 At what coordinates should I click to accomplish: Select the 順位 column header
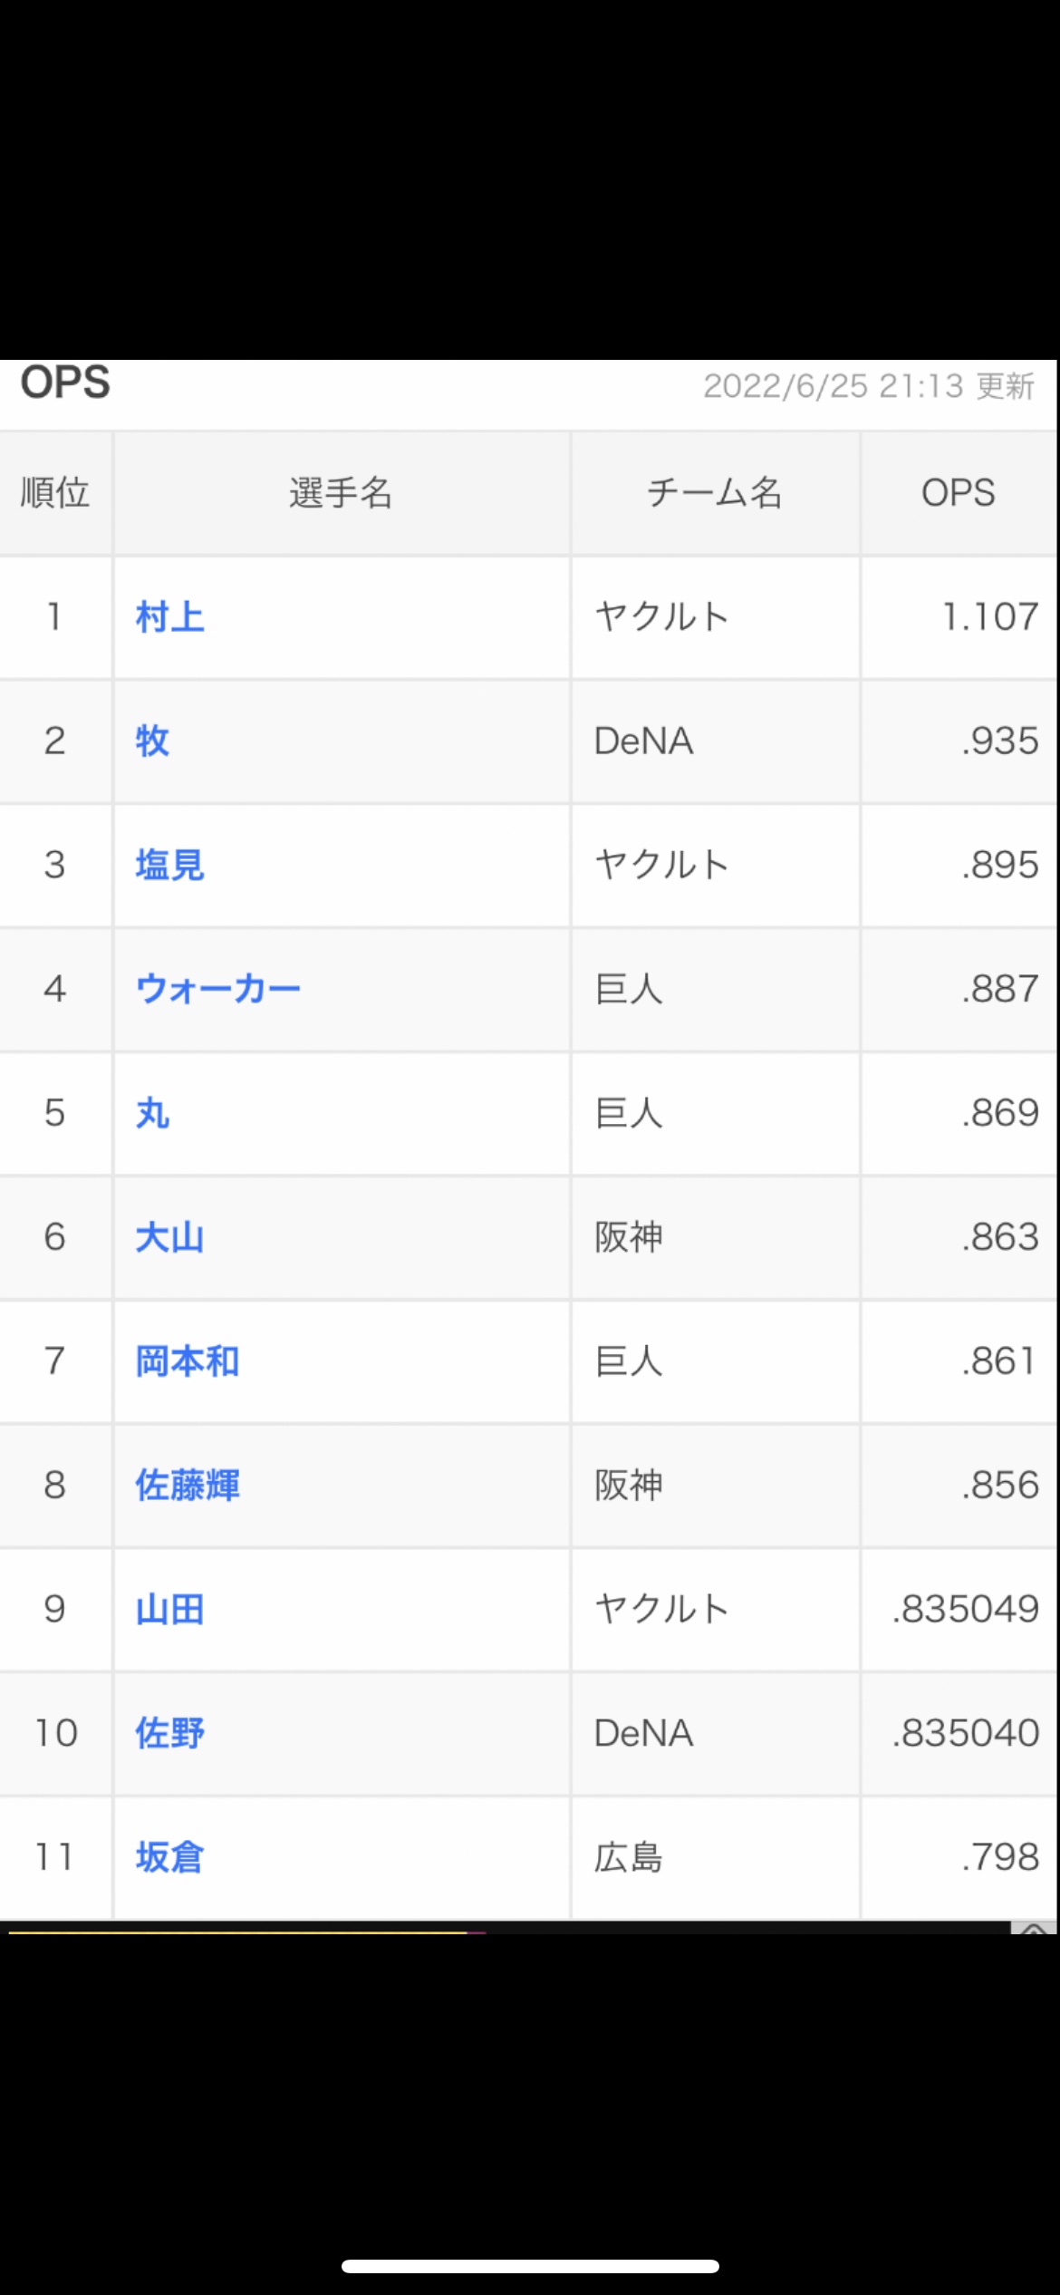tap(55, 493)
